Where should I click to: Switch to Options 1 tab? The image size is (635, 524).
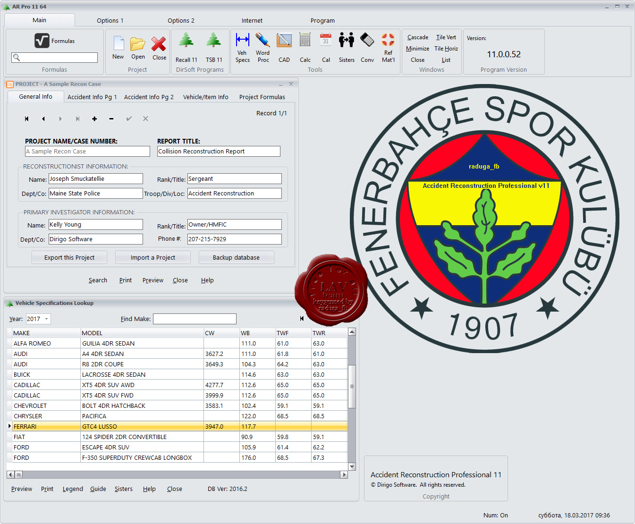click(x=110, y=20)
